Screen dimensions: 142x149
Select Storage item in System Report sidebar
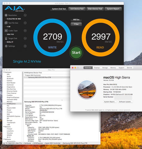pos(10,120)
